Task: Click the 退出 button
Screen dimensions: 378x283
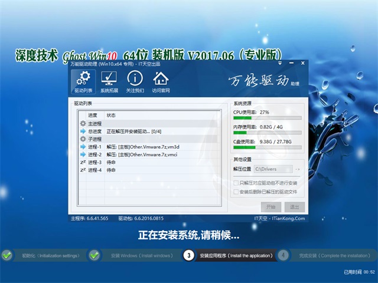Action: (x=294, y=207)
